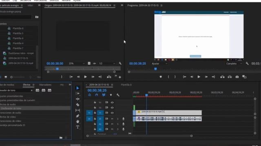Viewport: 261px width, 146px height.
Task: Switch to the Marcadores panel tab
Action: click(x=45, y=85)
